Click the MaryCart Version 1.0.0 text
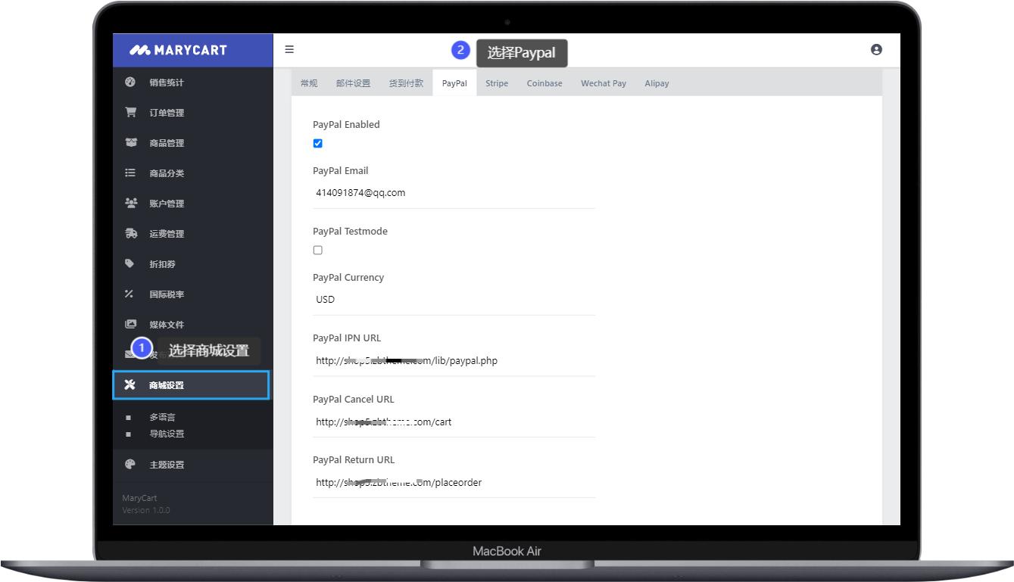Image resolution: width=1014 pixels, height=582 pixels. 146,504
